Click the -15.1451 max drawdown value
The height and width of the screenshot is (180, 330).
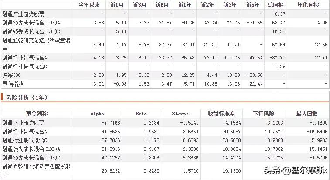317,149
